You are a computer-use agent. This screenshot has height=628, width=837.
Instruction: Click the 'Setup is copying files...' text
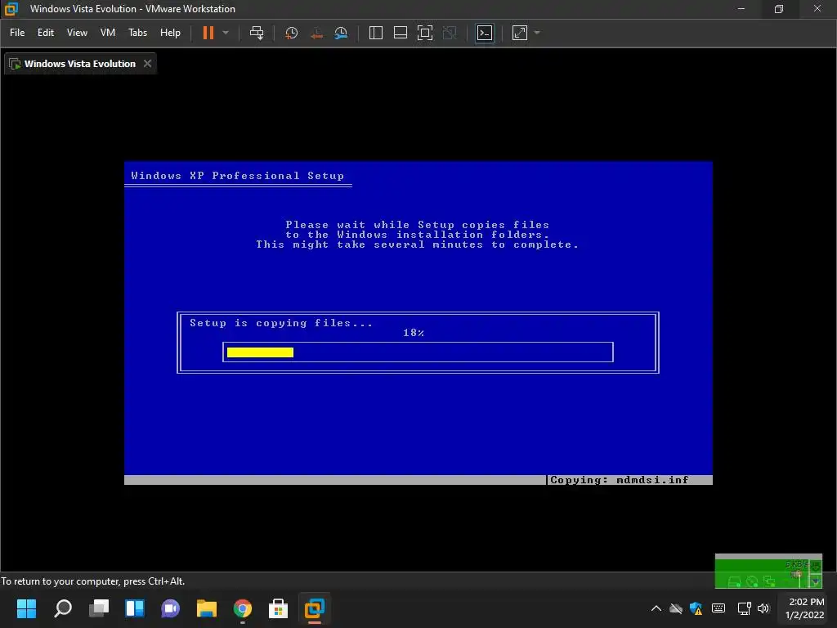[x=281, y=323]
